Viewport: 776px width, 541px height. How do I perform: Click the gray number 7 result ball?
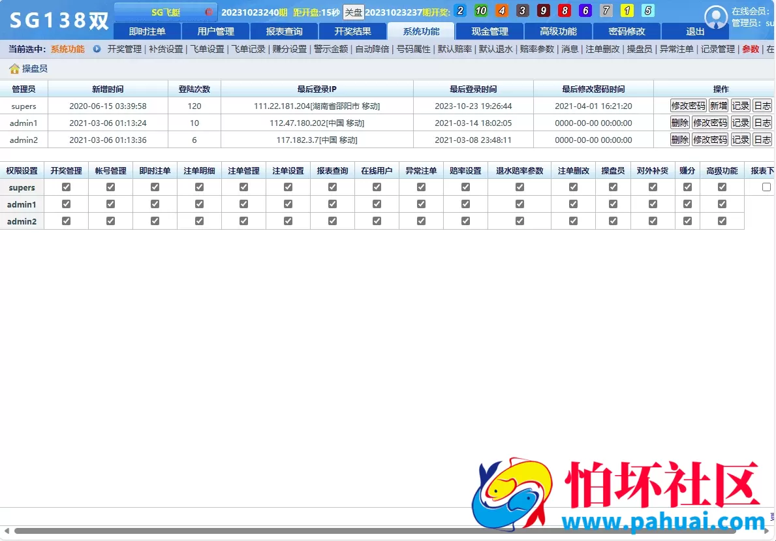tap(606, 10)
